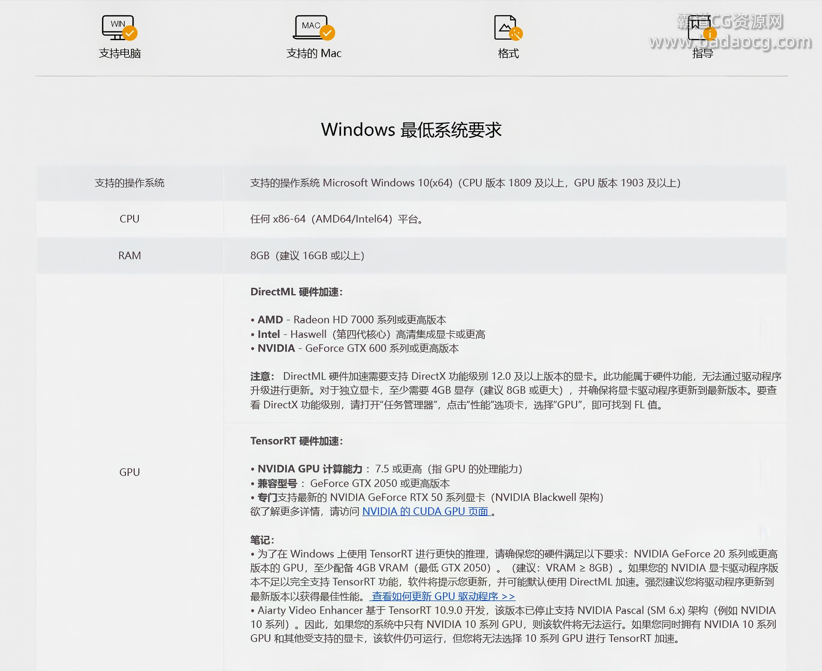This screenshot has height=671, width=822.
Task: Click the GPU row label
Action: [x=129, y=472]
